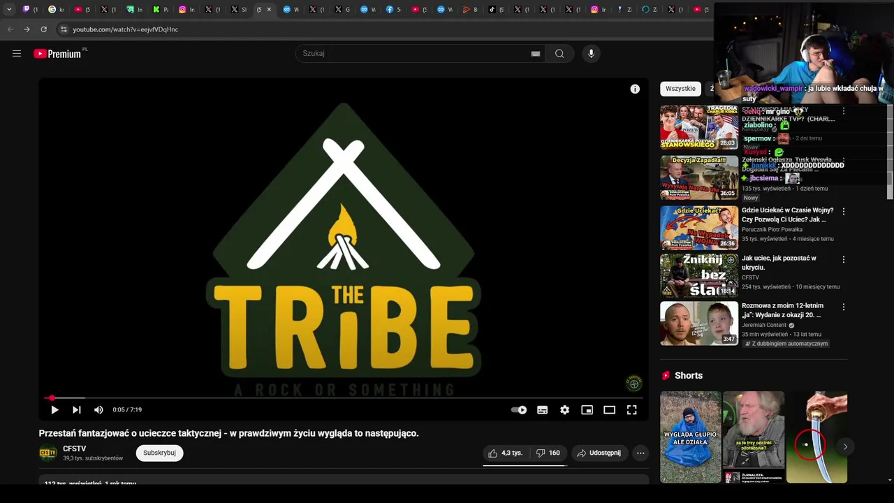The width and height of the screenshot is (894, 503).
Task: Go back with browser back arrow
Action: pos(10,29)
